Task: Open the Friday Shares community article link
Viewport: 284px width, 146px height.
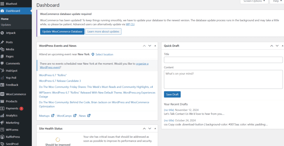Action: click(96, 87)
